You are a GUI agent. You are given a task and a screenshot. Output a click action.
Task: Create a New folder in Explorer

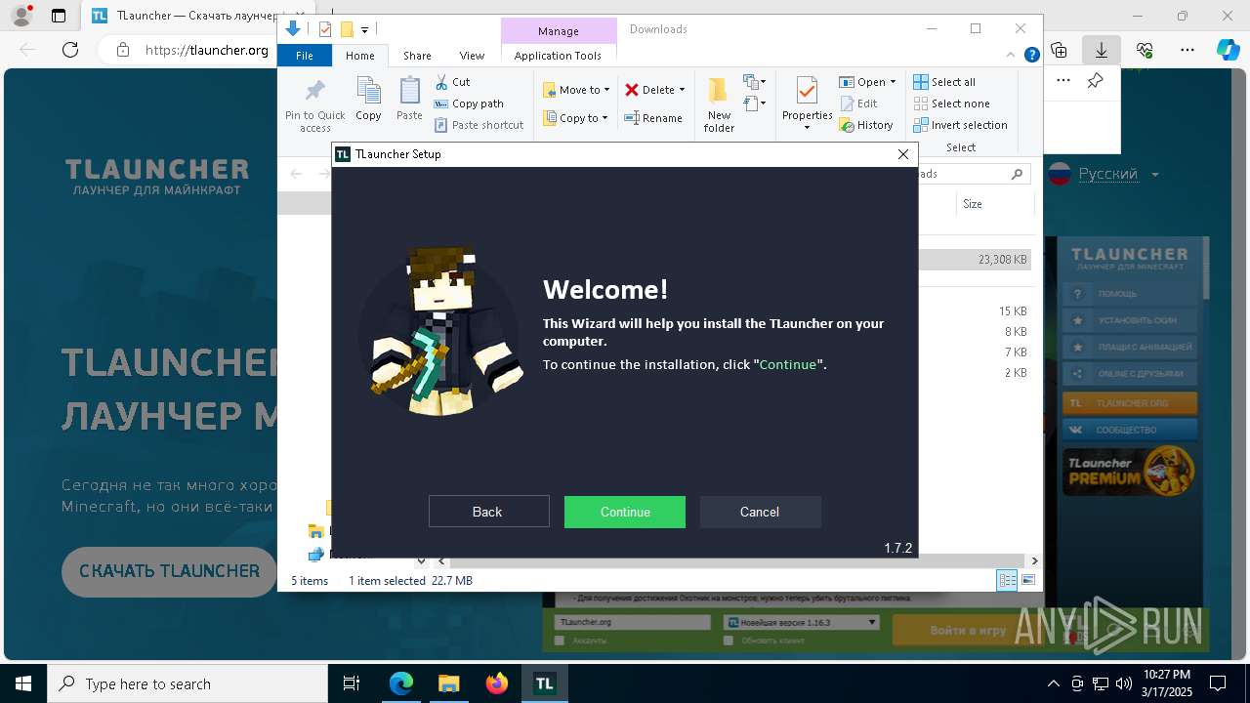click(719, 104)
